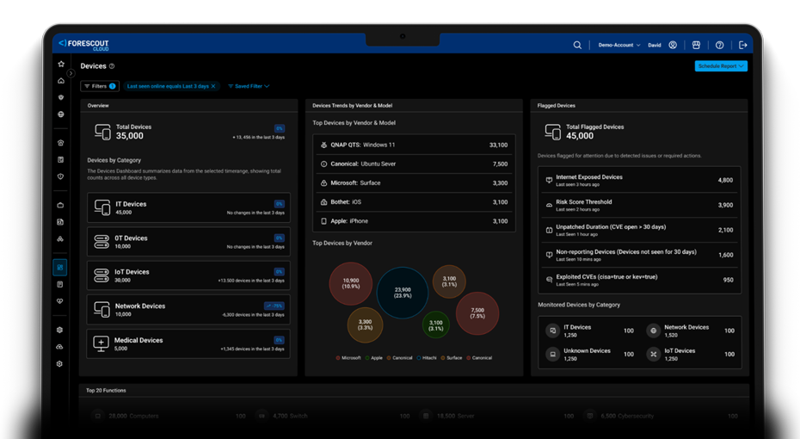Click the Unknown Devices category icon
The width and height of the screenshot is (800, 439).
[552, 354]
